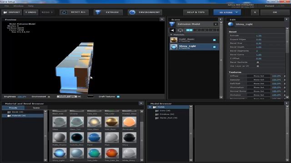Toggle the Environment checkbox in preview
Viewport: 291px width, 163px height.
point(49,96)
